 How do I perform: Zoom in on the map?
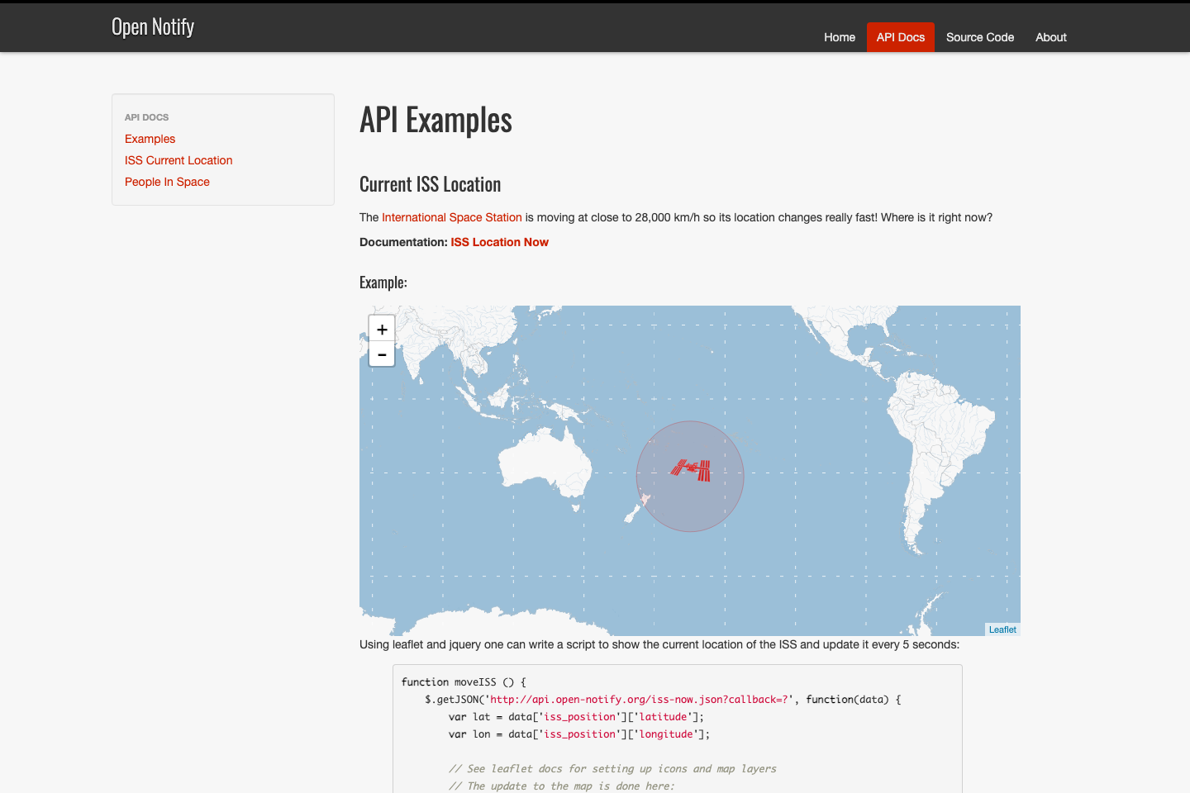click(x=381, y=328)
